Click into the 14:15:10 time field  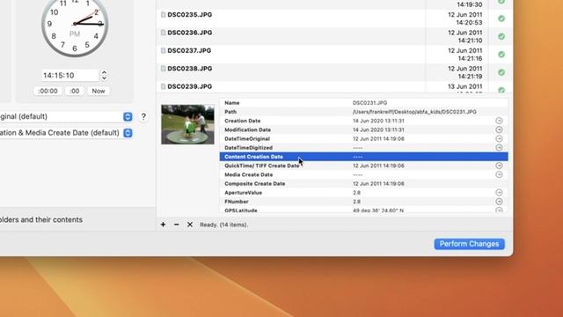click(70, 76)
